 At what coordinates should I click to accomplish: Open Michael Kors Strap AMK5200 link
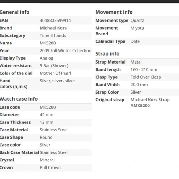point(150,103)
